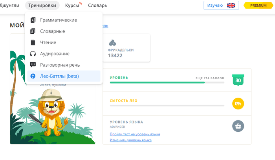
Task: Click the ФРИКАДЕЛЬКИ label
Action: click(x=121, y=50)
